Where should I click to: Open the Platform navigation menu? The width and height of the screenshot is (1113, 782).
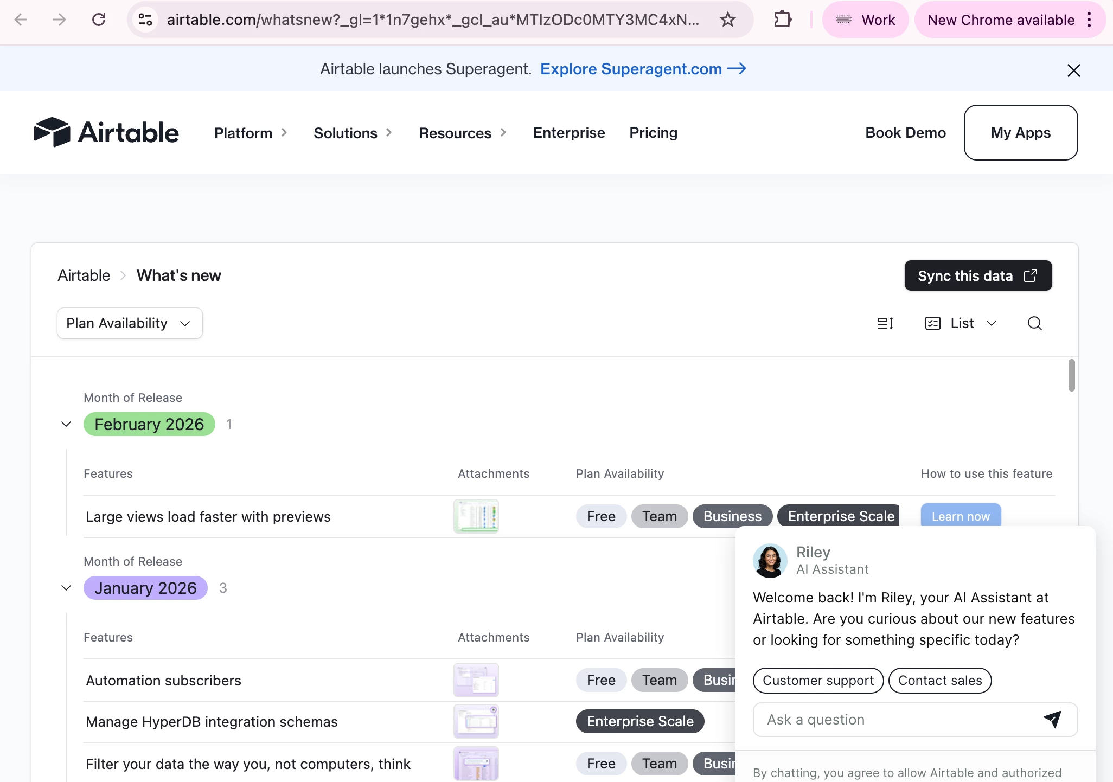[x=250, y=133]
